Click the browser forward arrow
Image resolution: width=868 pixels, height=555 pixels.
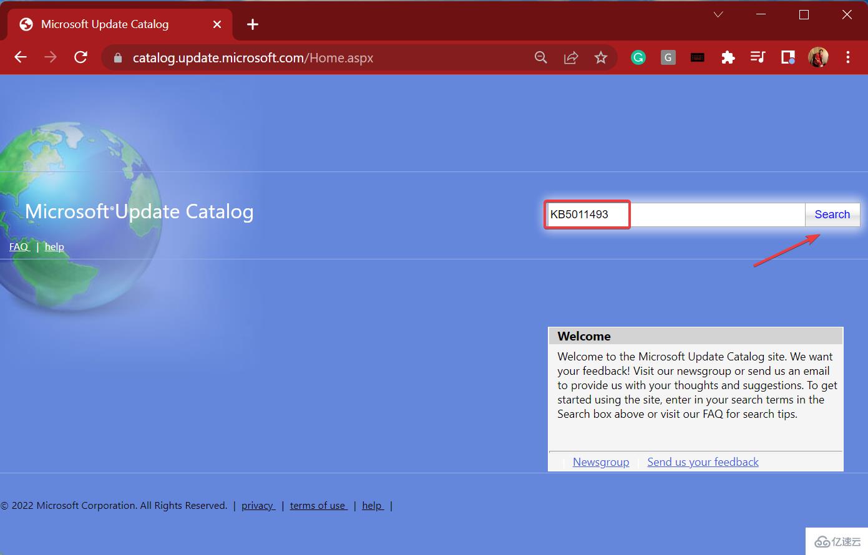pyautogui.click(x=51, y=57)
